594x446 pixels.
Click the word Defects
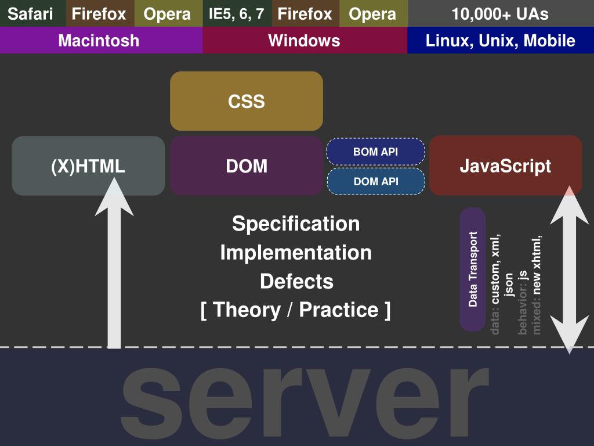[296, 281]
